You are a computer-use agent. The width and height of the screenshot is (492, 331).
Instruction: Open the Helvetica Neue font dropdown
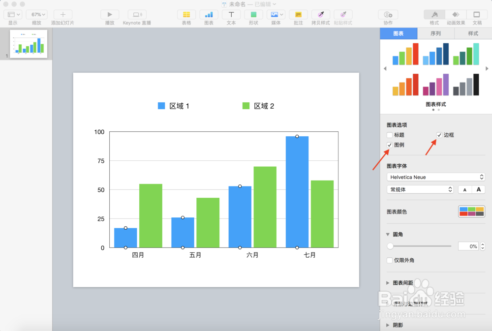point(435,177)
